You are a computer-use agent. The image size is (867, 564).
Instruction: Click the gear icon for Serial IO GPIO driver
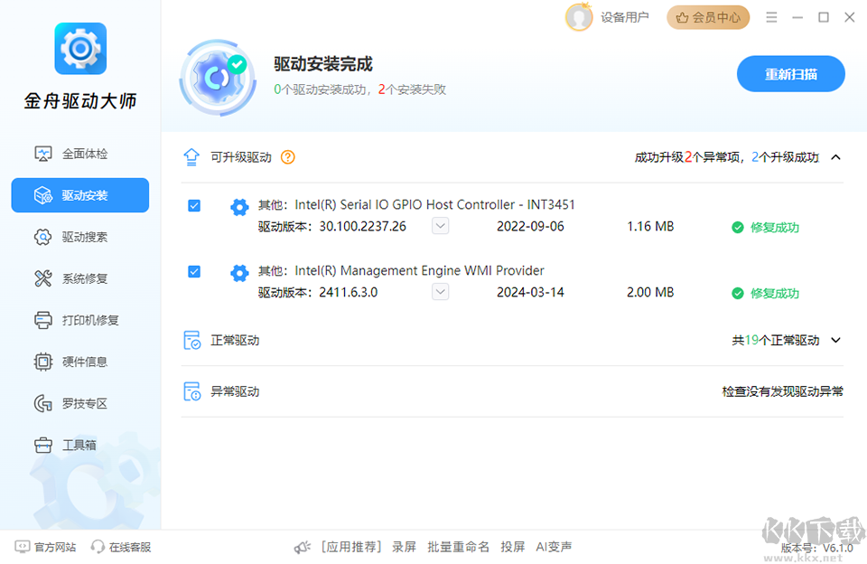[239, 207]
